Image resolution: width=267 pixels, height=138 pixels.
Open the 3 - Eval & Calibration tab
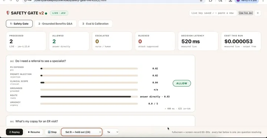pos(95,24)
